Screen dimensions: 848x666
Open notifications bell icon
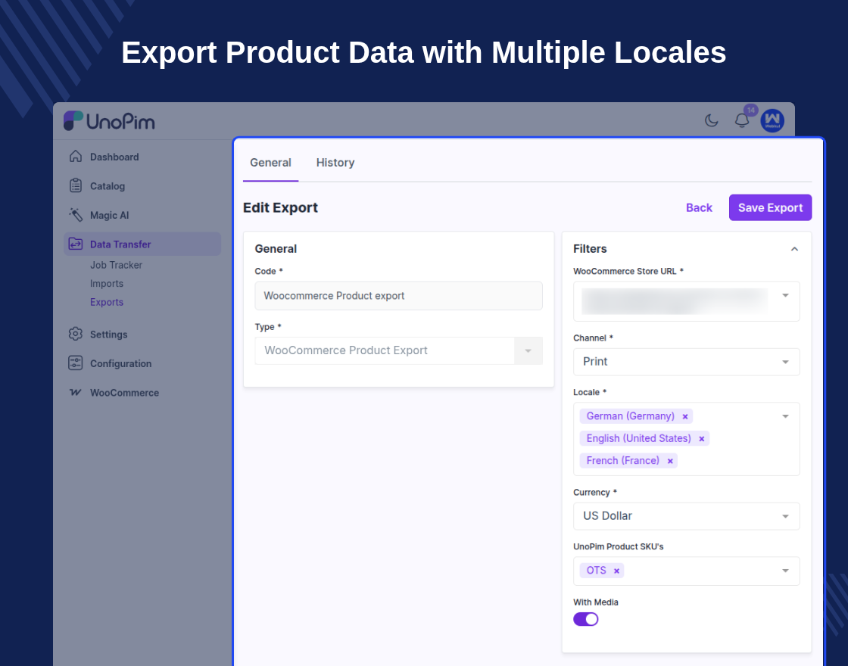742,120
